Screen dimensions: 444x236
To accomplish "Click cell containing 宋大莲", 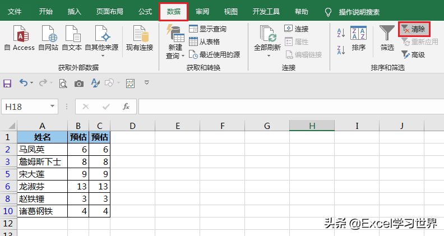I will 42,174.
